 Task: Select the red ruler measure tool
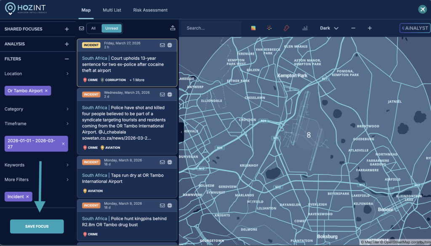coord(286,28)
